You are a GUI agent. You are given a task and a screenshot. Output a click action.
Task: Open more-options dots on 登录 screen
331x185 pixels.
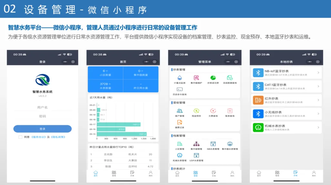65,62
